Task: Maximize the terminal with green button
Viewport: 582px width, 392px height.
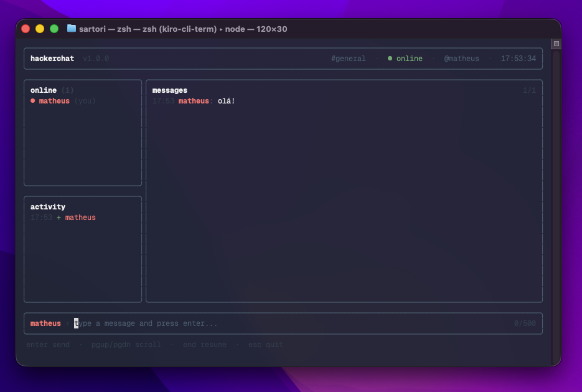Action: pyautogui.click(x=54, y=29)
